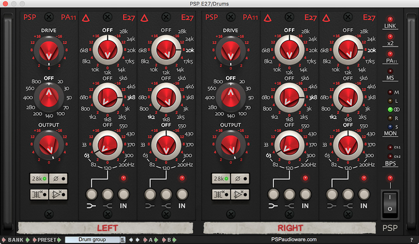Image resolution: width=419 pixels, height=244 pixels.
Task: Toggle the x2 oversampling LED
Action: click(390, 36)
